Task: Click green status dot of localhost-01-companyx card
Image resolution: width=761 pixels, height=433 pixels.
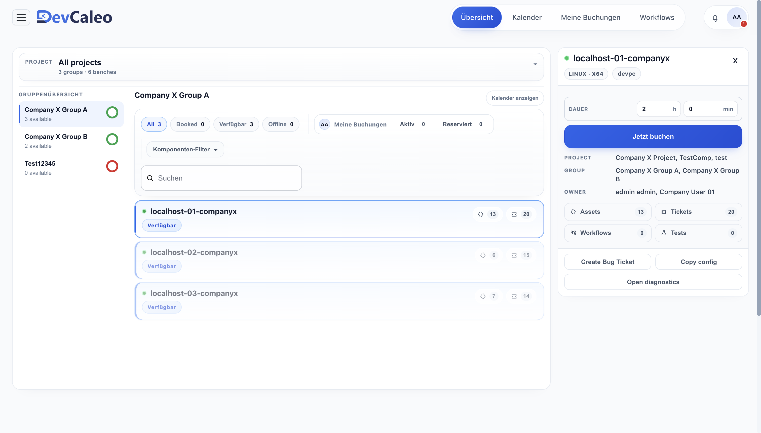Action: 144,211
